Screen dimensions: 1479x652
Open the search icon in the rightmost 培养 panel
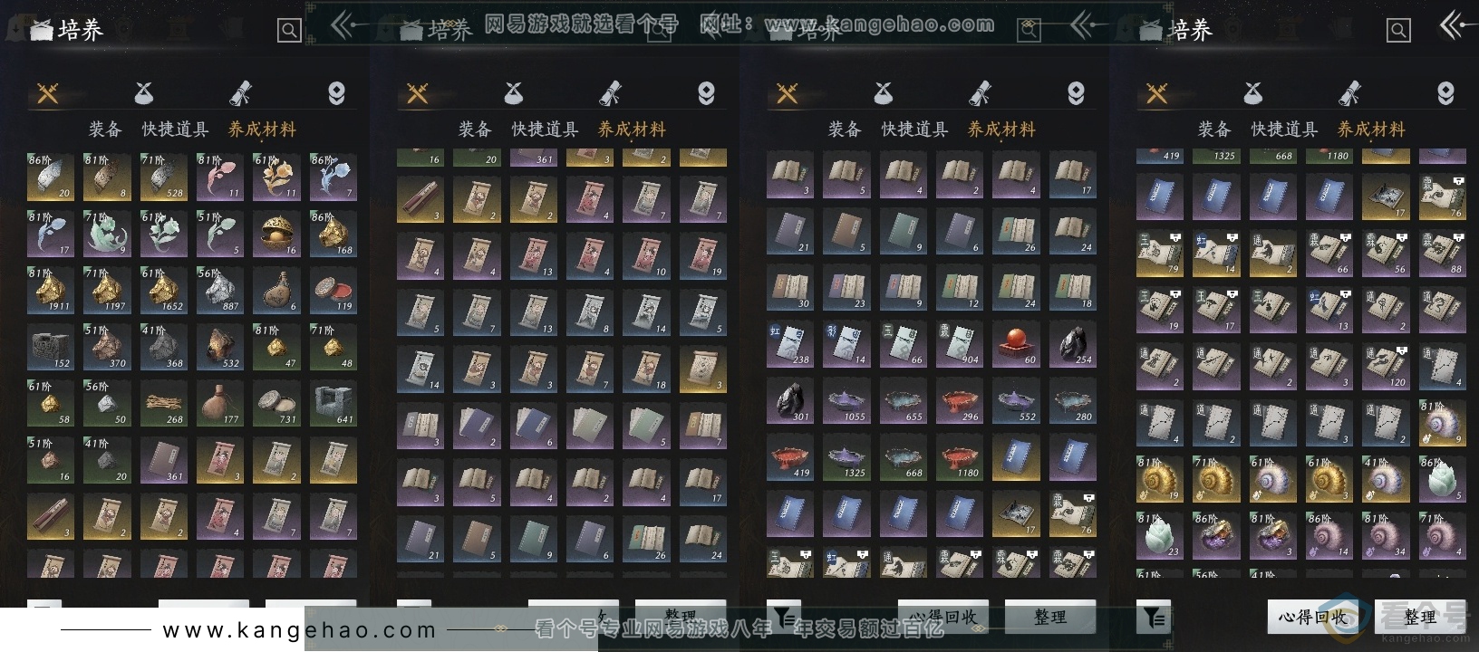point(1398,31)
